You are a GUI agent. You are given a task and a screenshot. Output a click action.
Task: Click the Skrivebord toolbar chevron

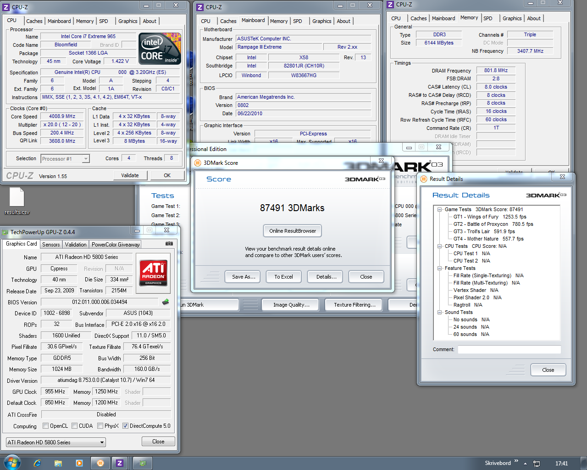coord(516,461)
